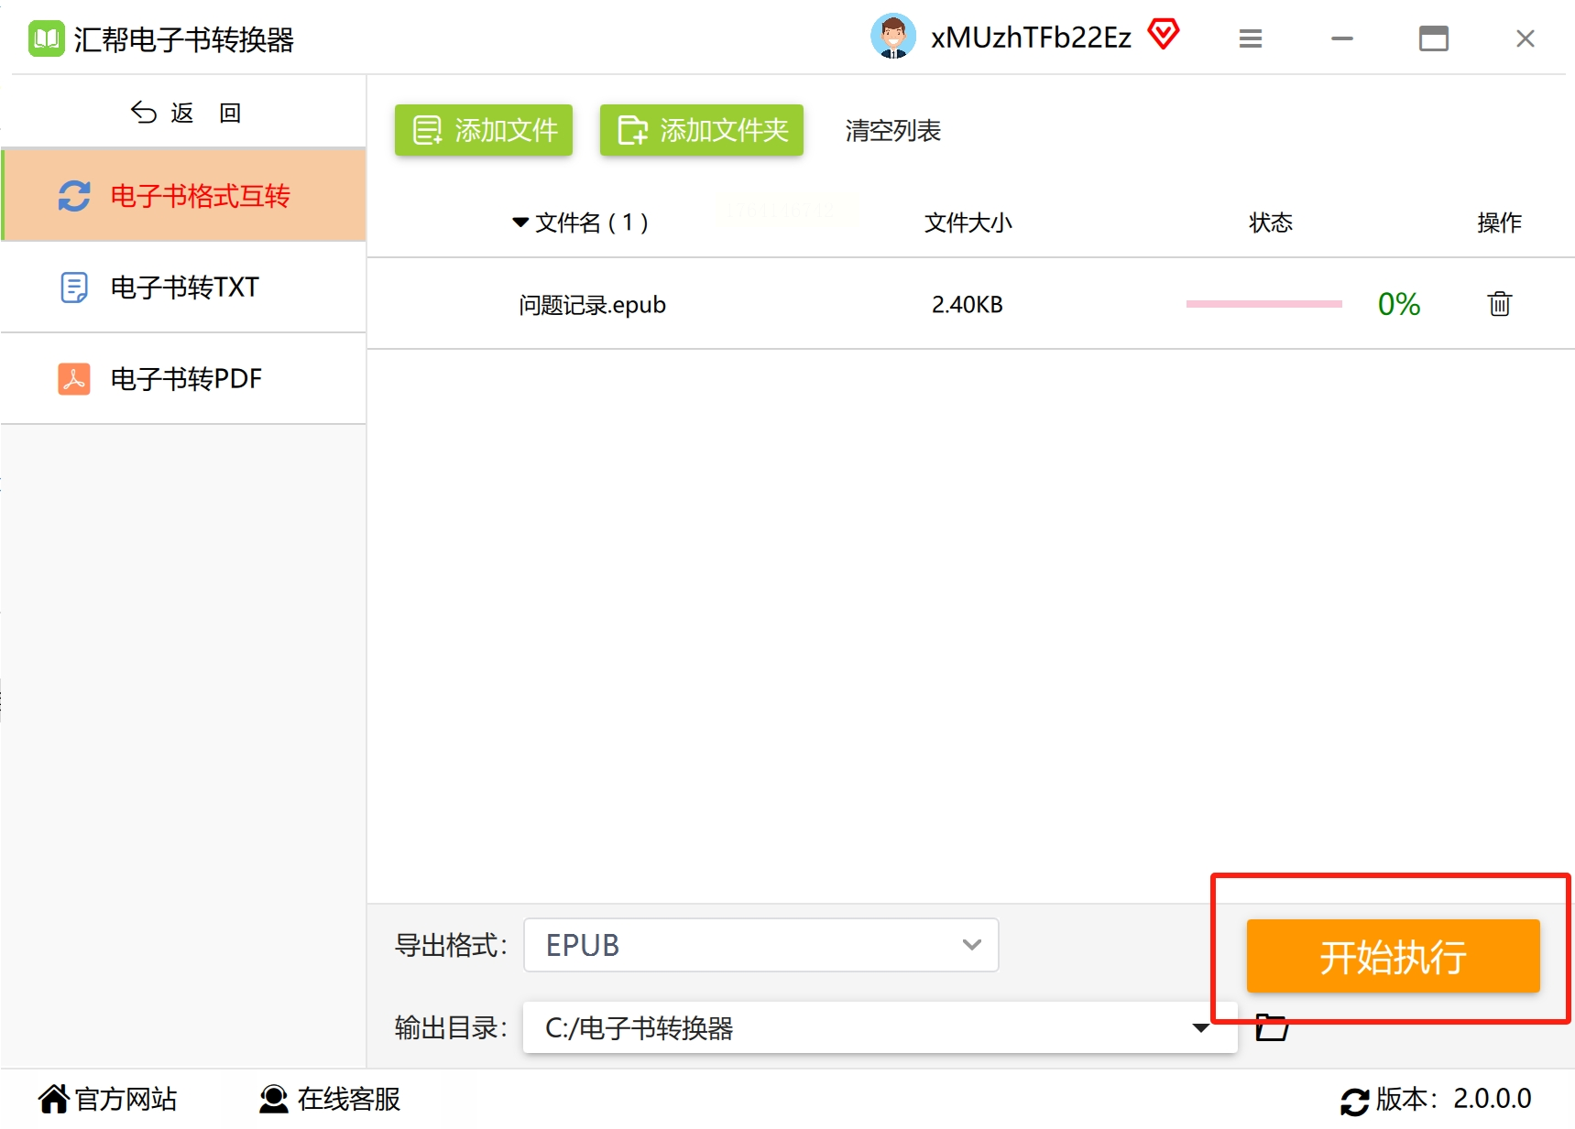
Task: Click 清空列表 to clear list
Action: pos(893,131)
